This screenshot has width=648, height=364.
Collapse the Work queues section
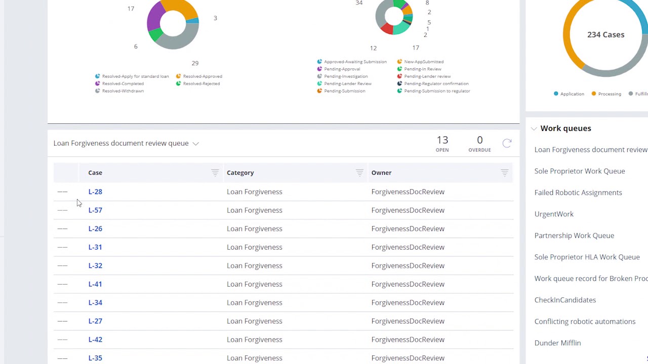pos(534,128)
